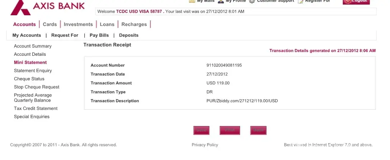Select the Loans tab
This screenshot has height=160, width=390.
(107, 24)
